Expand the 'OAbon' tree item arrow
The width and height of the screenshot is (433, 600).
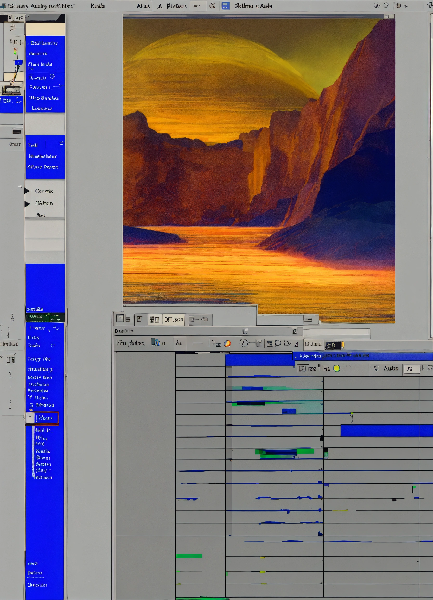(x=27, y=204)
